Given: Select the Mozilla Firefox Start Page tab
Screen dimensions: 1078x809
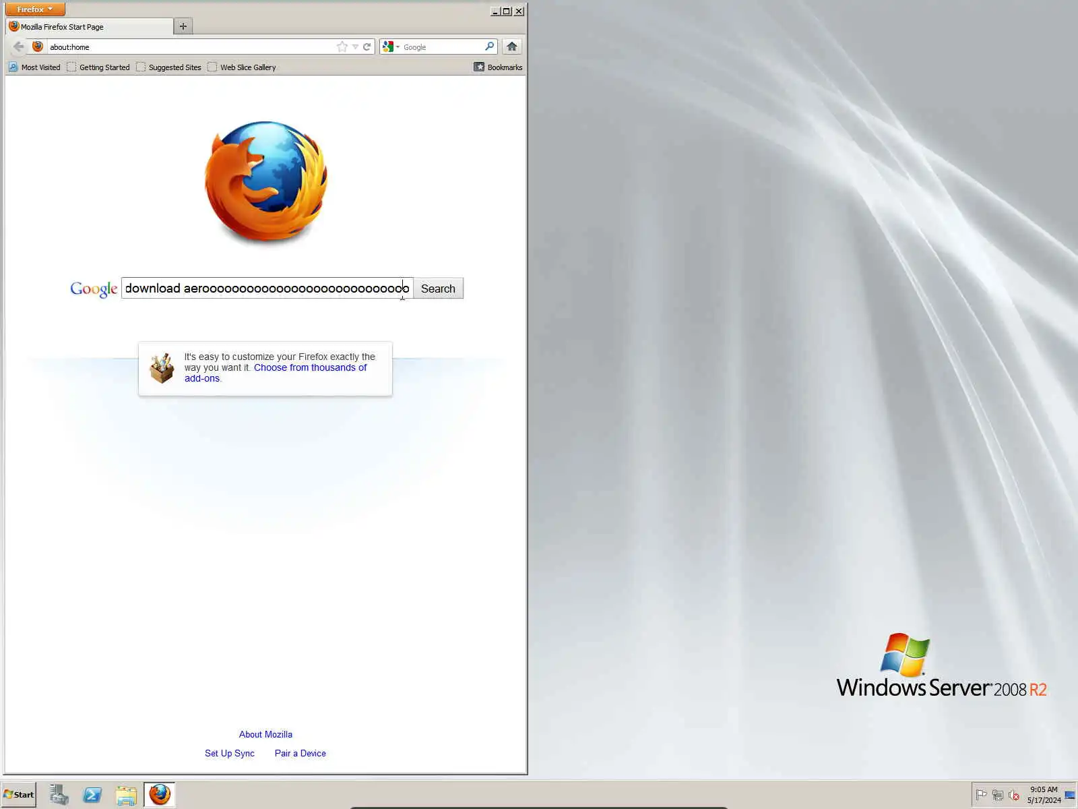Looking at the screenshot, I should (89, 27).
